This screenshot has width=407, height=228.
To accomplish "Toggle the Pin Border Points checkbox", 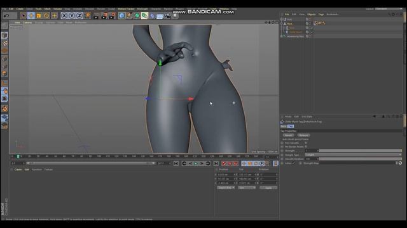I will 306,146.
